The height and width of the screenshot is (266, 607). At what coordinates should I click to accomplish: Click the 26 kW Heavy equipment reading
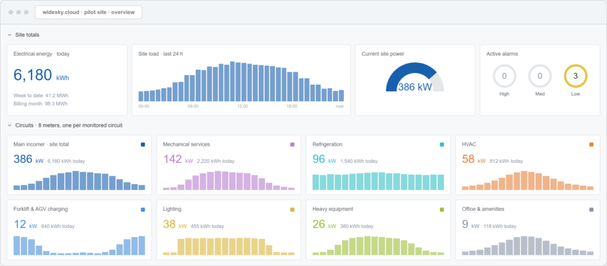coord(324,225)
